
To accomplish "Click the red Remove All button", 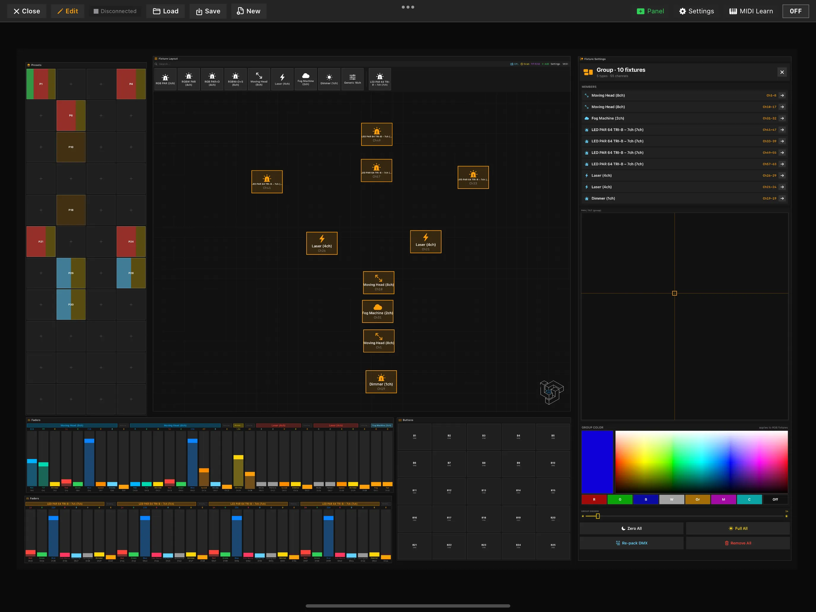I will click(738, 543).
